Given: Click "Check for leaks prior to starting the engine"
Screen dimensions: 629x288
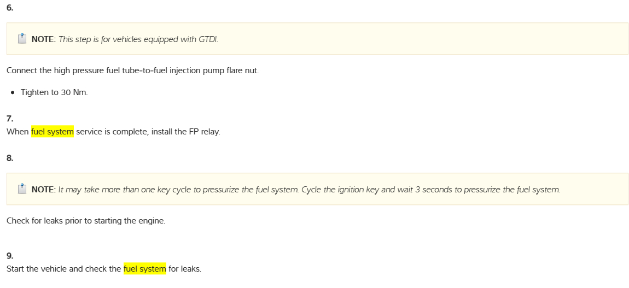Looking at the screenshot, I should point(86,221).
